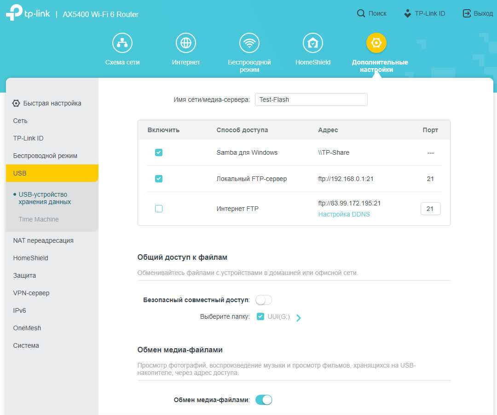The image size is (497, 415).
Task: Turn off Обмен медиа-файлами toggle
Action: tap(264, 400)
